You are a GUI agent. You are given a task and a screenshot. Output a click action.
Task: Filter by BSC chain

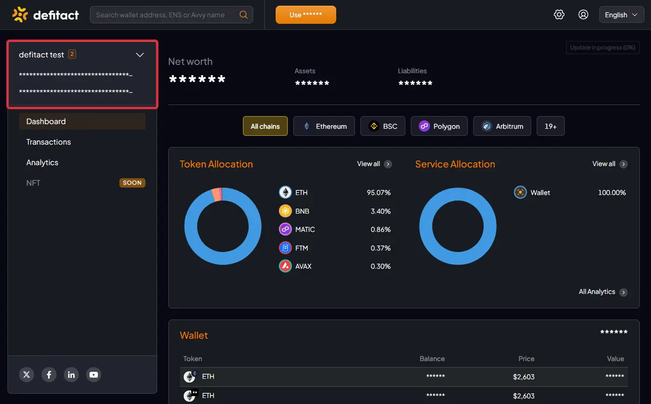point(383,126)
